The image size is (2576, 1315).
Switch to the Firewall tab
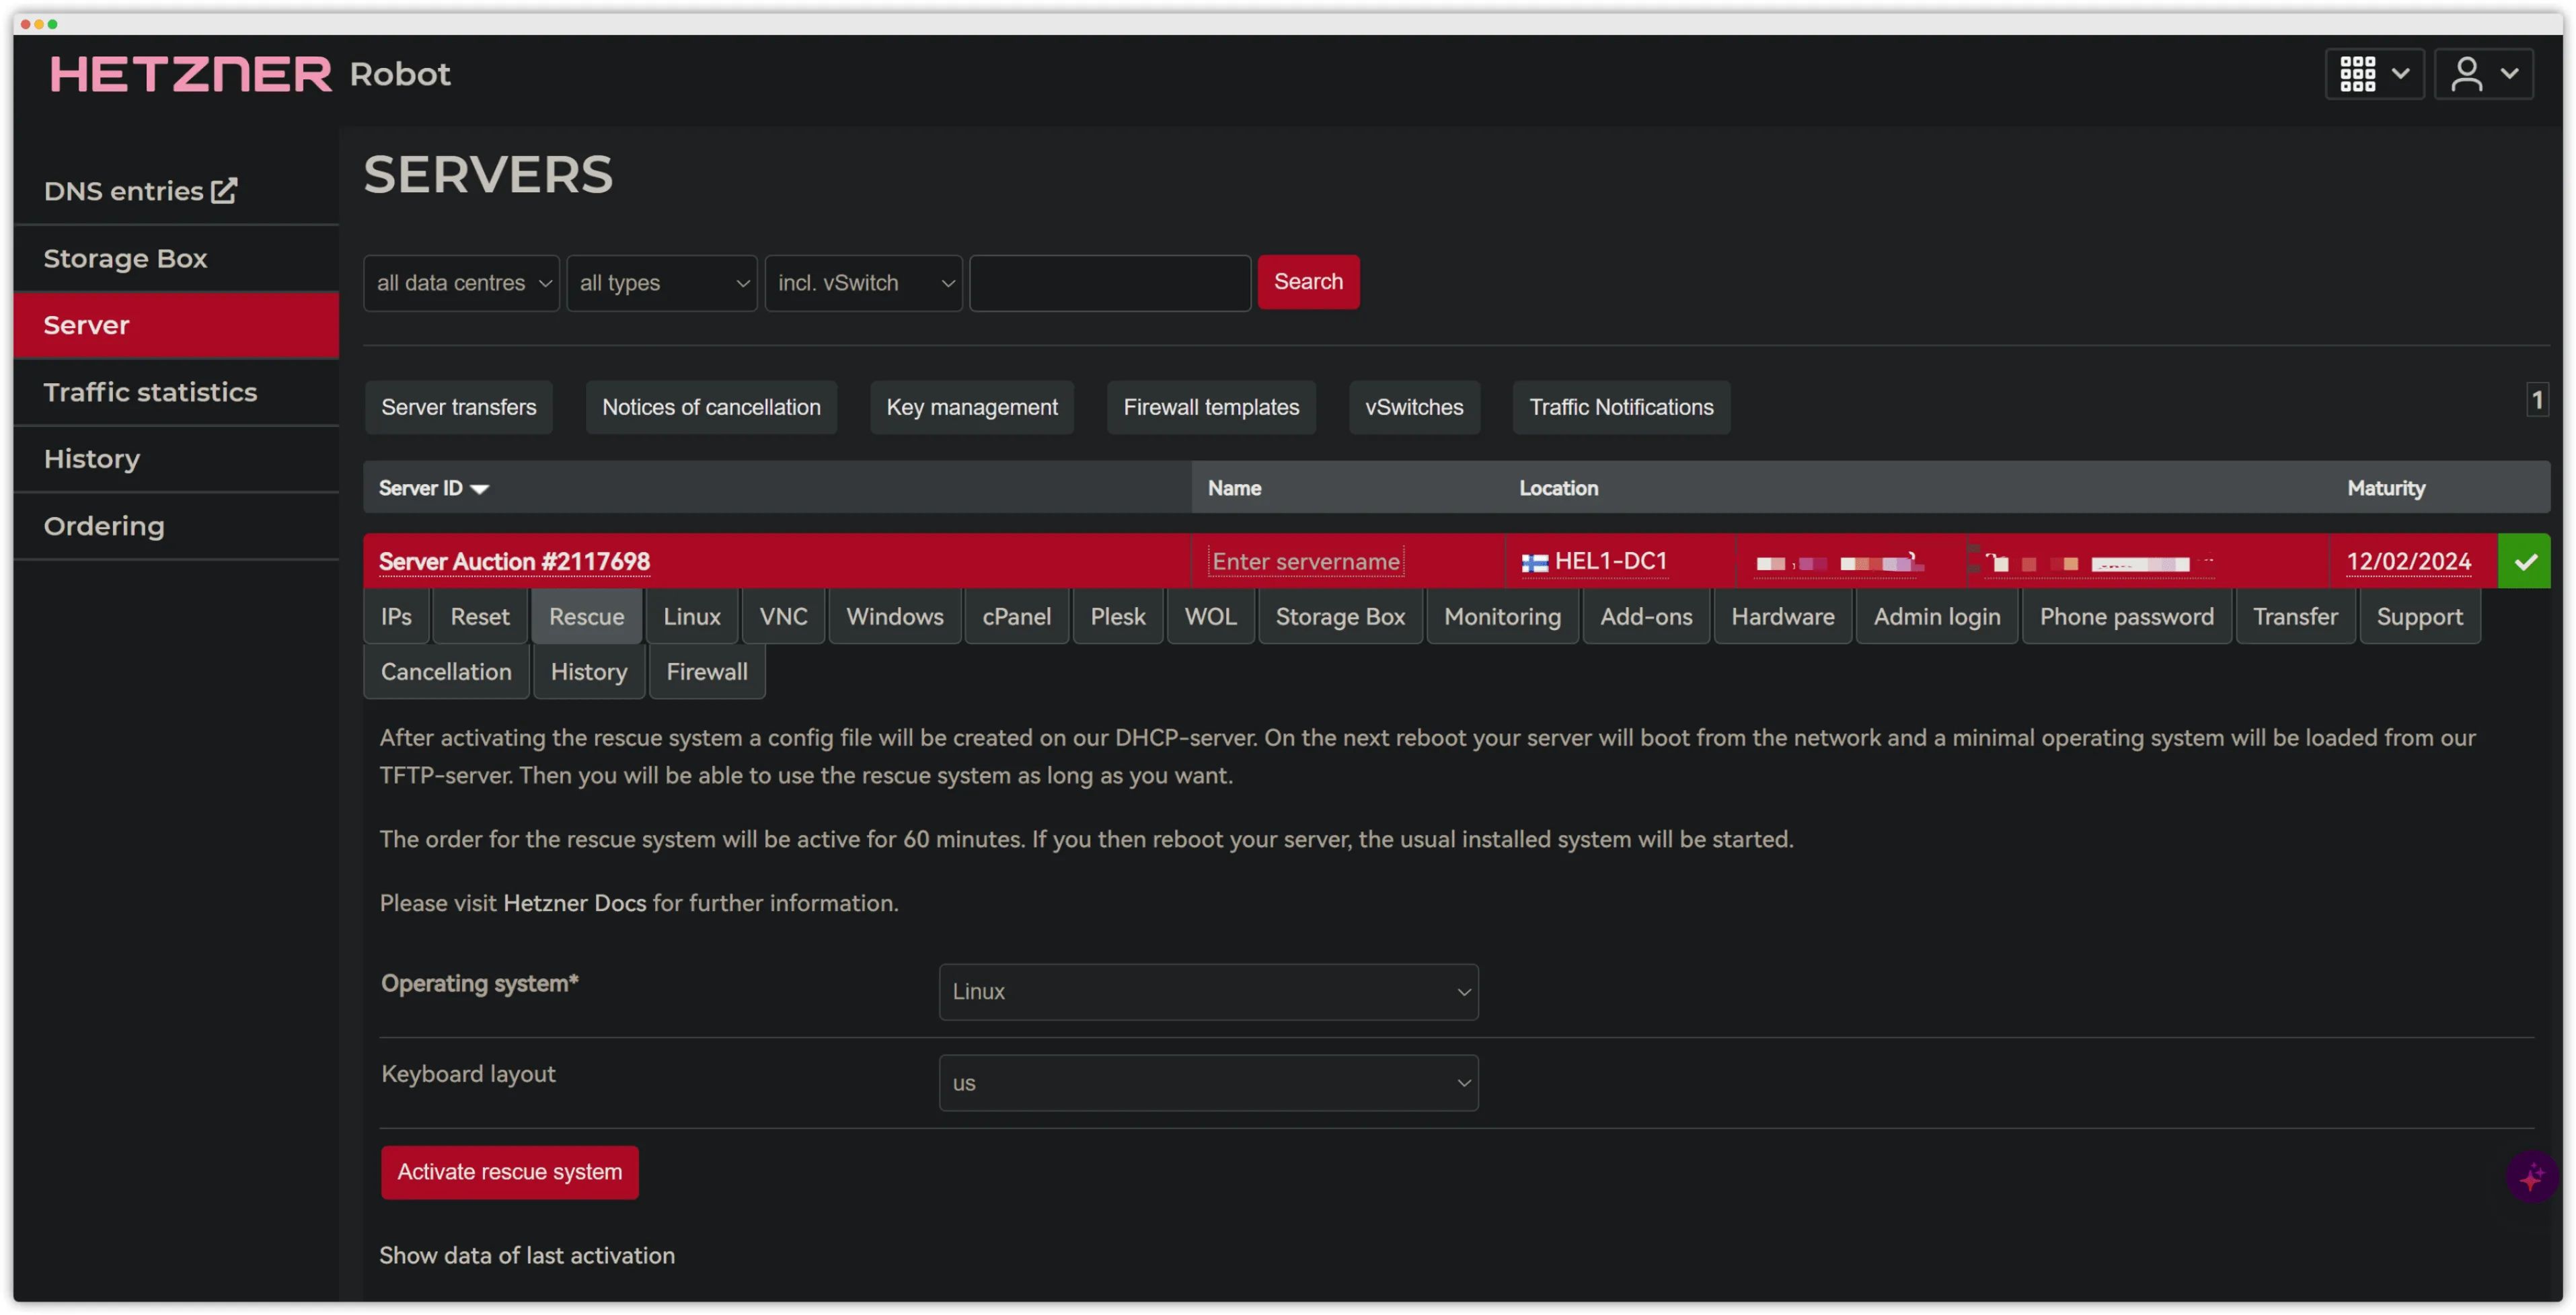click(x=707, y=672)
